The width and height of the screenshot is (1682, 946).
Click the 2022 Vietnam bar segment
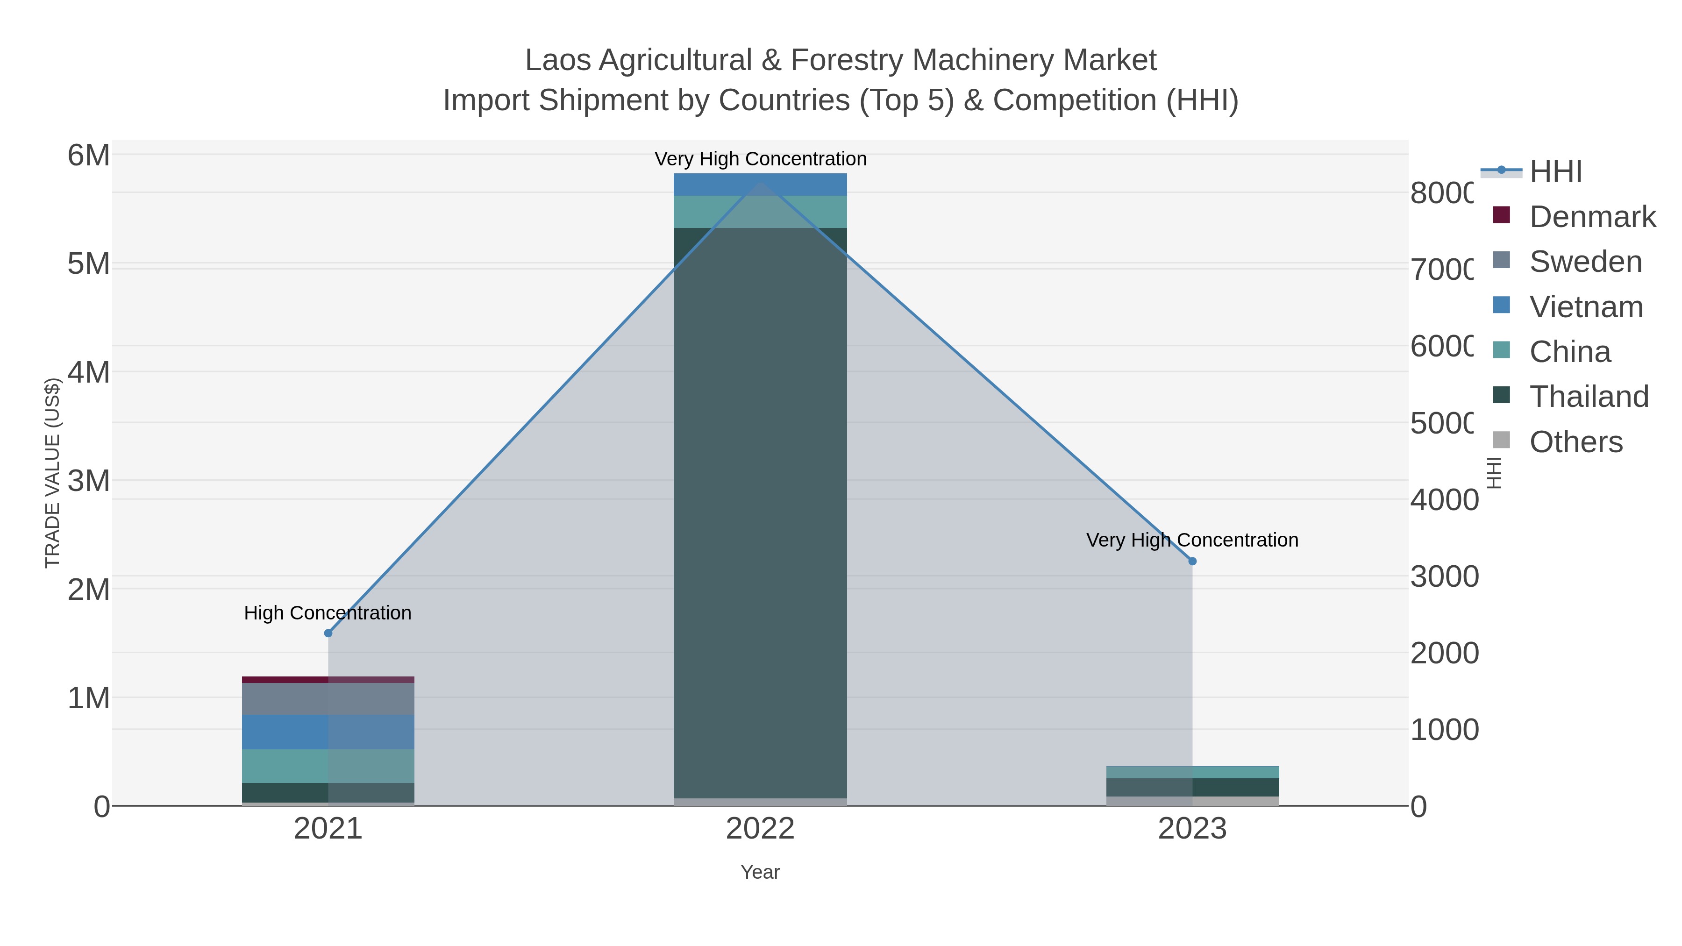point(760,185)
